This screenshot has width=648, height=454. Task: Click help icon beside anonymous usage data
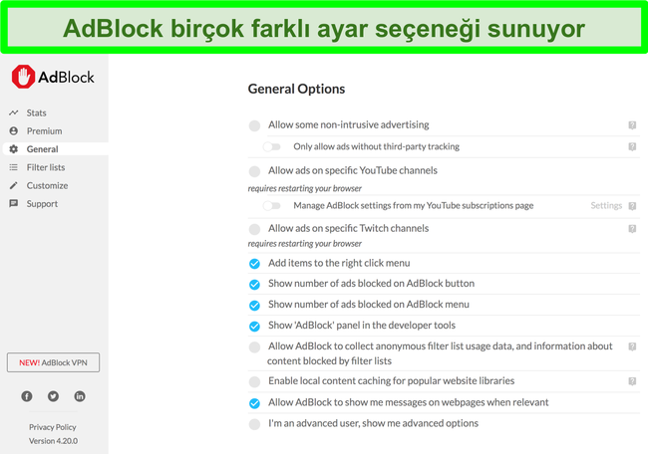click(632, 346)
